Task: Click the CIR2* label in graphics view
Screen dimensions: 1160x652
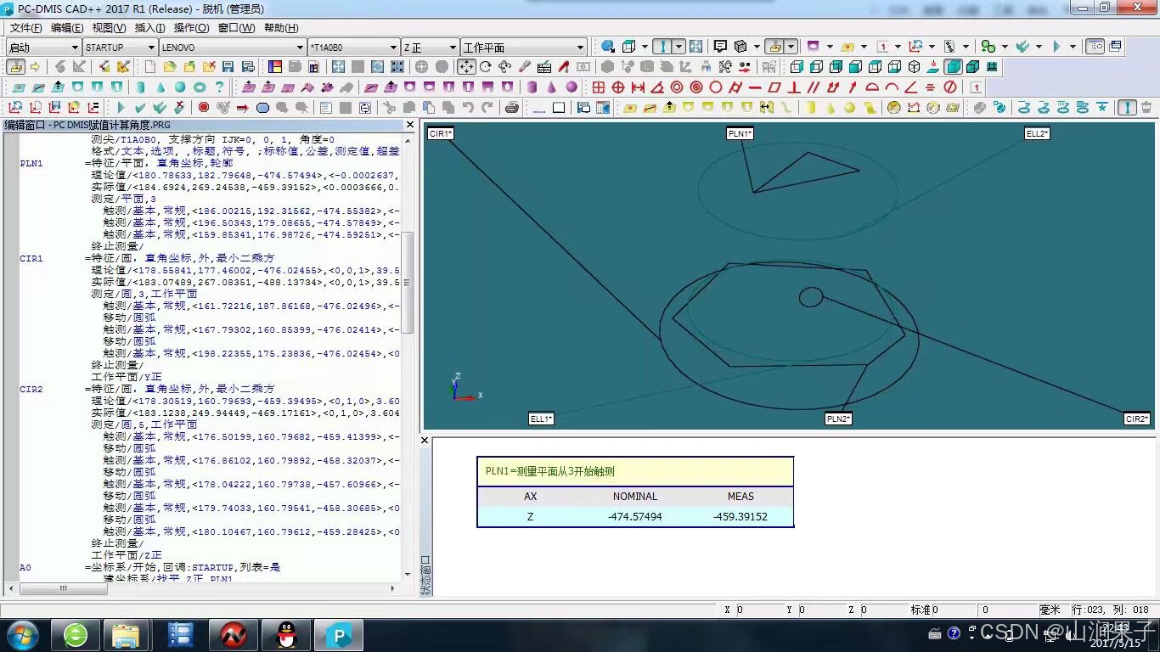Action: pos(1137,419)
